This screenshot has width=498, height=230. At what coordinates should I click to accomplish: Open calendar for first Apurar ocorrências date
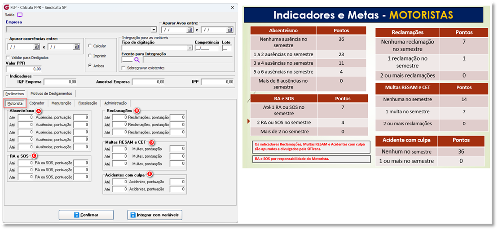click(36, 47)
